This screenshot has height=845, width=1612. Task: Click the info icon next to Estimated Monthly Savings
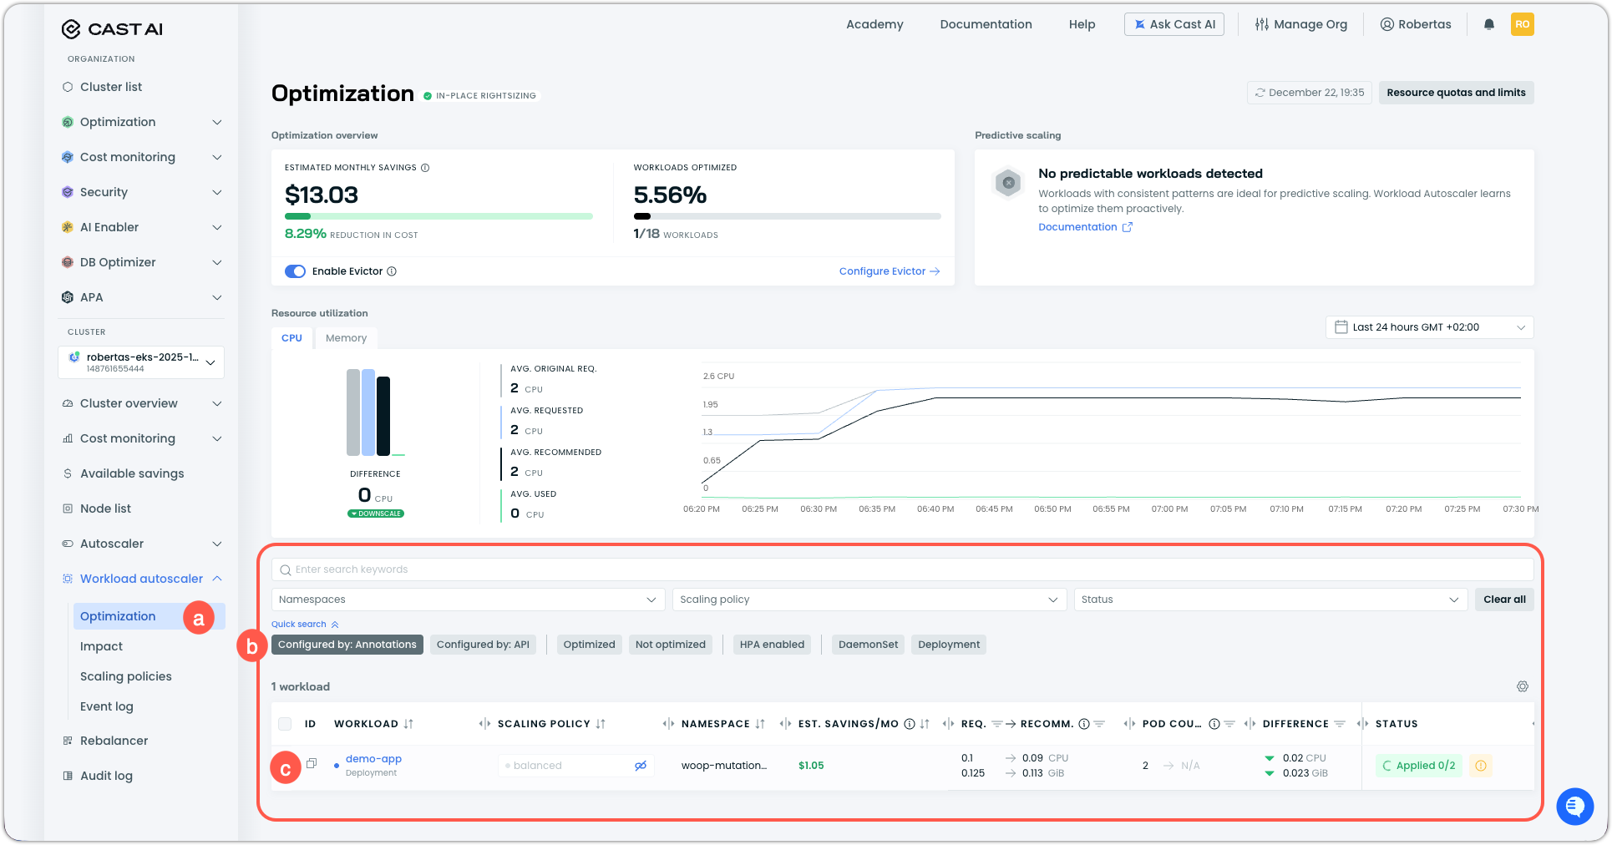point(425,168)
